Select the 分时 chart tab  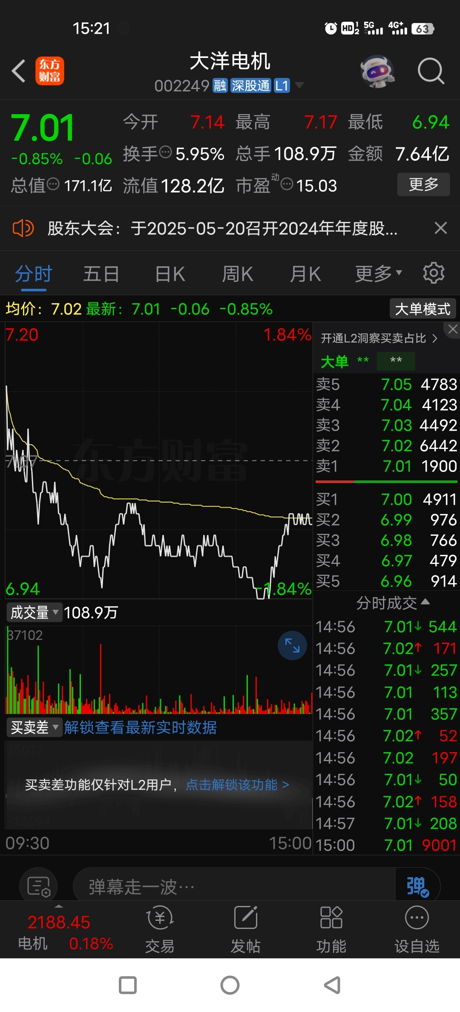33,274
